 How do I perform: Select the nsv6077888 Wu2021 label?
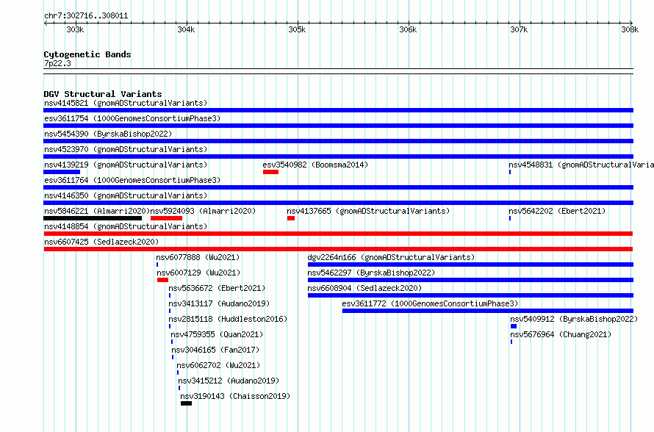coord(198,257)
